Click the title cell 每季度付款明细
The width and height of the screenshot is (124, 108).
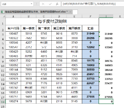[x=52, y=21]
